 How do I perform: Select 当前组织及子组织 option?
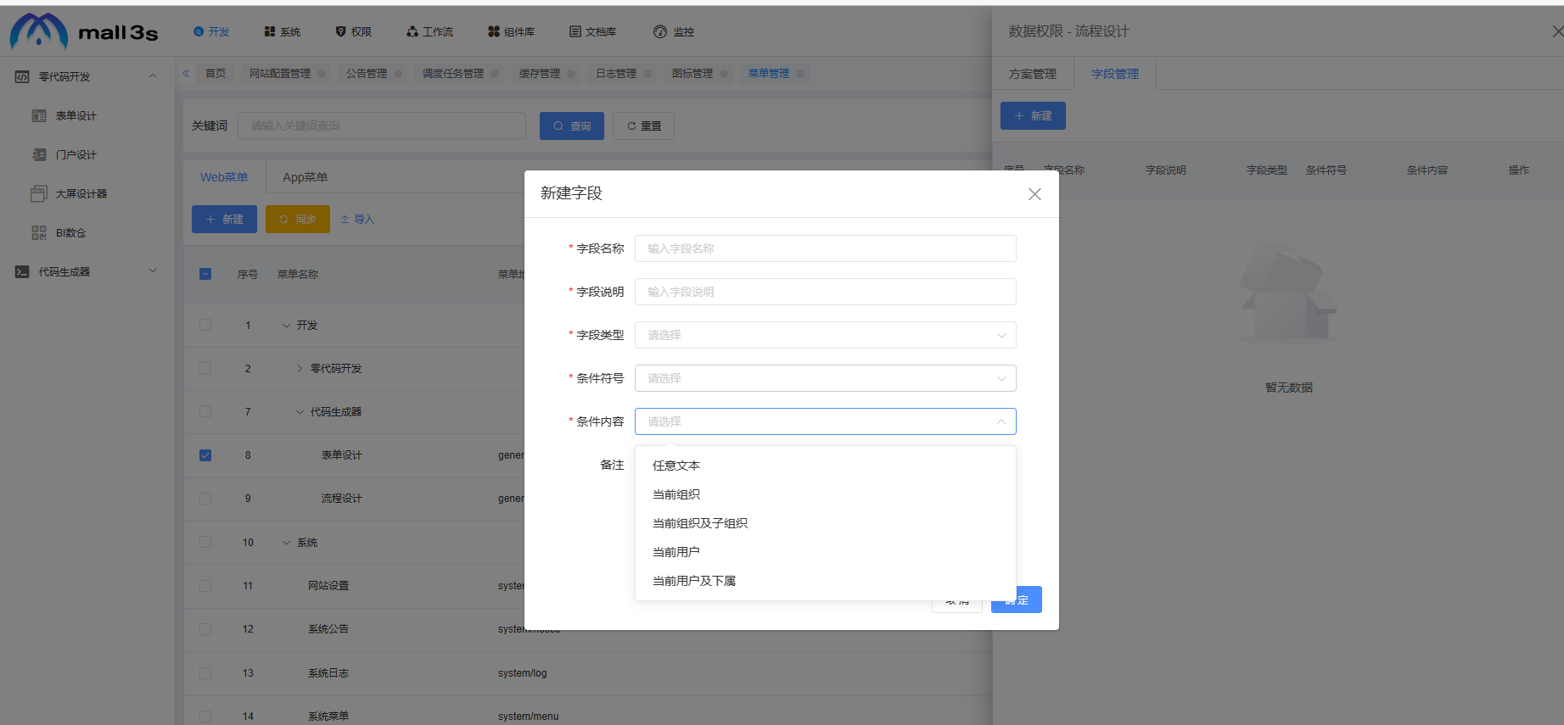click(825, 523)
